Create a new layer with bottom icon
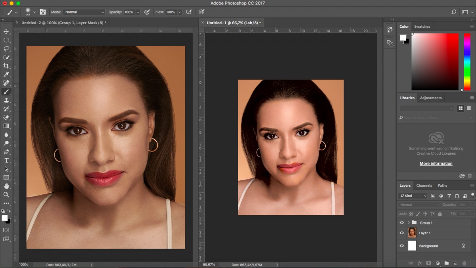 [x=455, y=263]
